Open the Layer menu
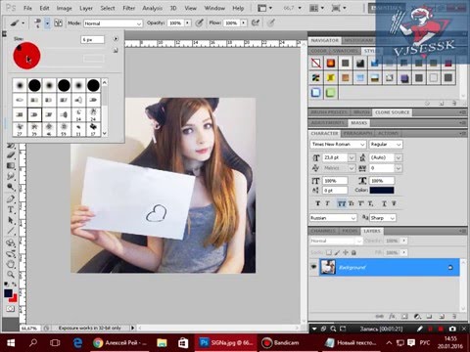 coord(86,8)
